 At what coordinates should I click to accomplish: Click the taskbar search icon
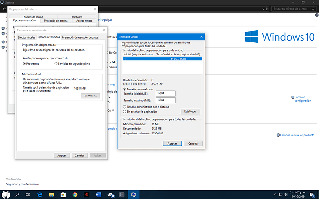17,194
